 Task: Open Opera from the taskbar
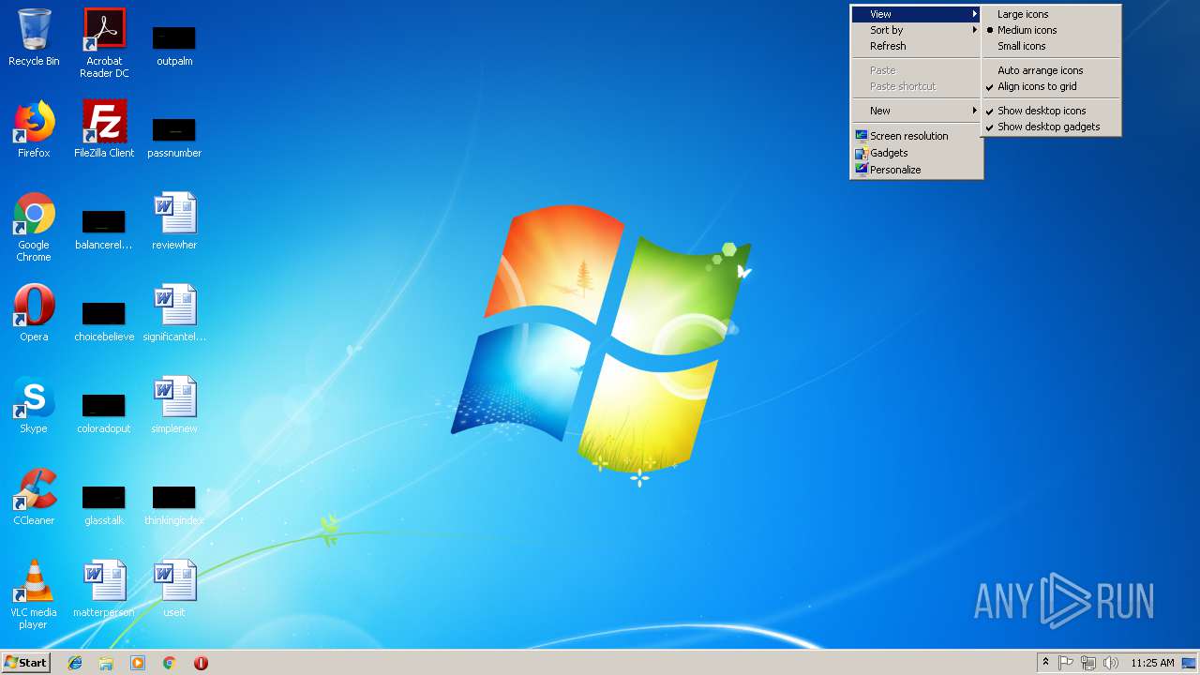click(201, 663)
